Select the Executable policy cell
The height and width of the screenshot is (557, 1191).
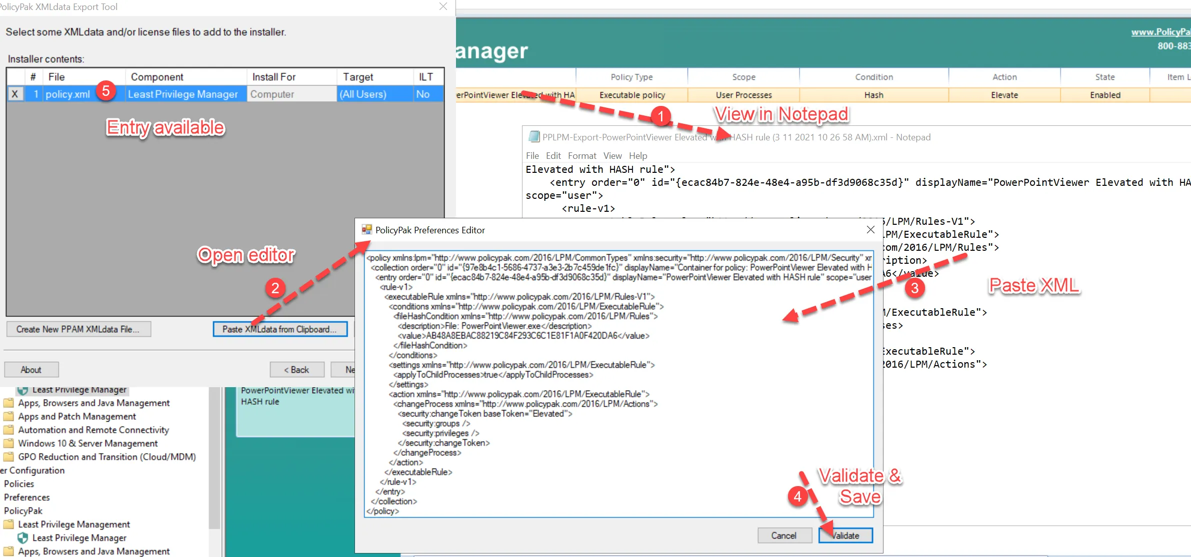tap(632, 95)
